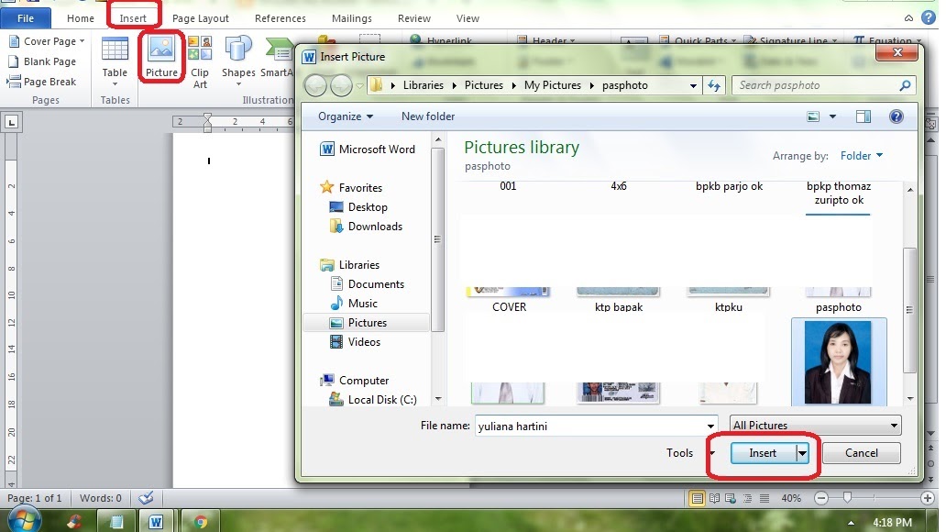Click the Cancel button
The image size is (946, 532).
pos(861,453)
